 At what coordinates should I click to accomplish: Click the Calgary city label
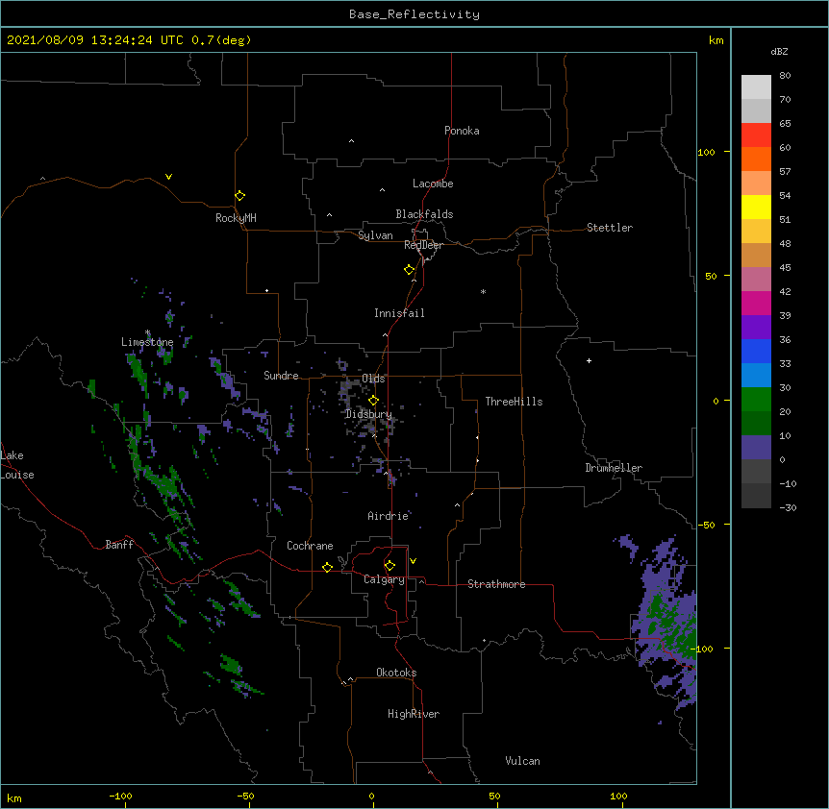click(385, 579)
